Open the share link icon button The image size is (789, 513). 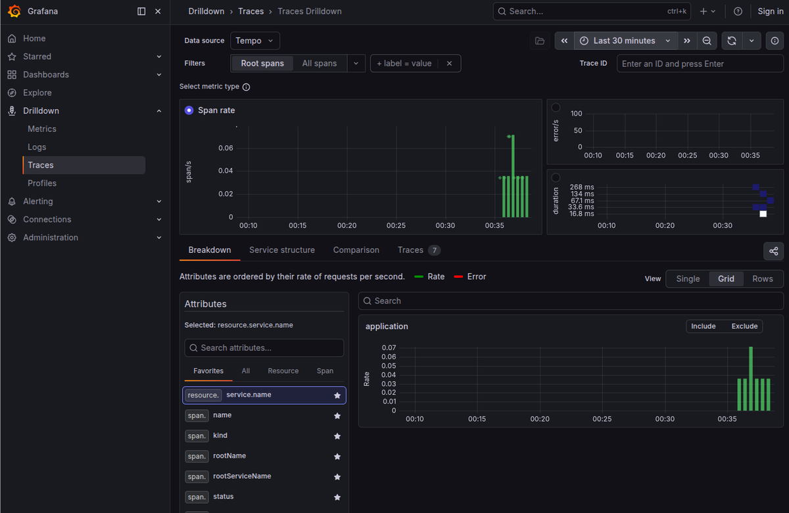773,251
